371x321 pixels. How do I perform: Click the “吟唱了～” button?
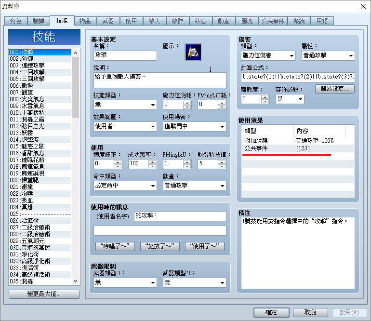pyautogui.click(x=115, y=246)
